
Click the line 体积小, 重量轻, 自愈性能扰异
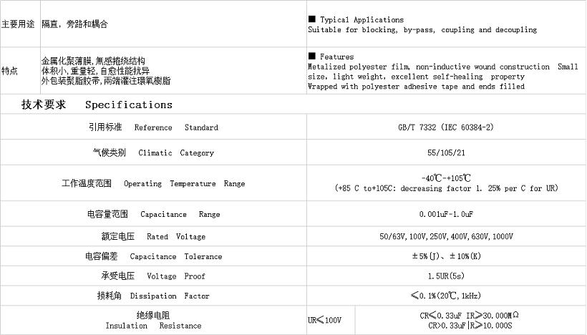(x=95, y=71)
